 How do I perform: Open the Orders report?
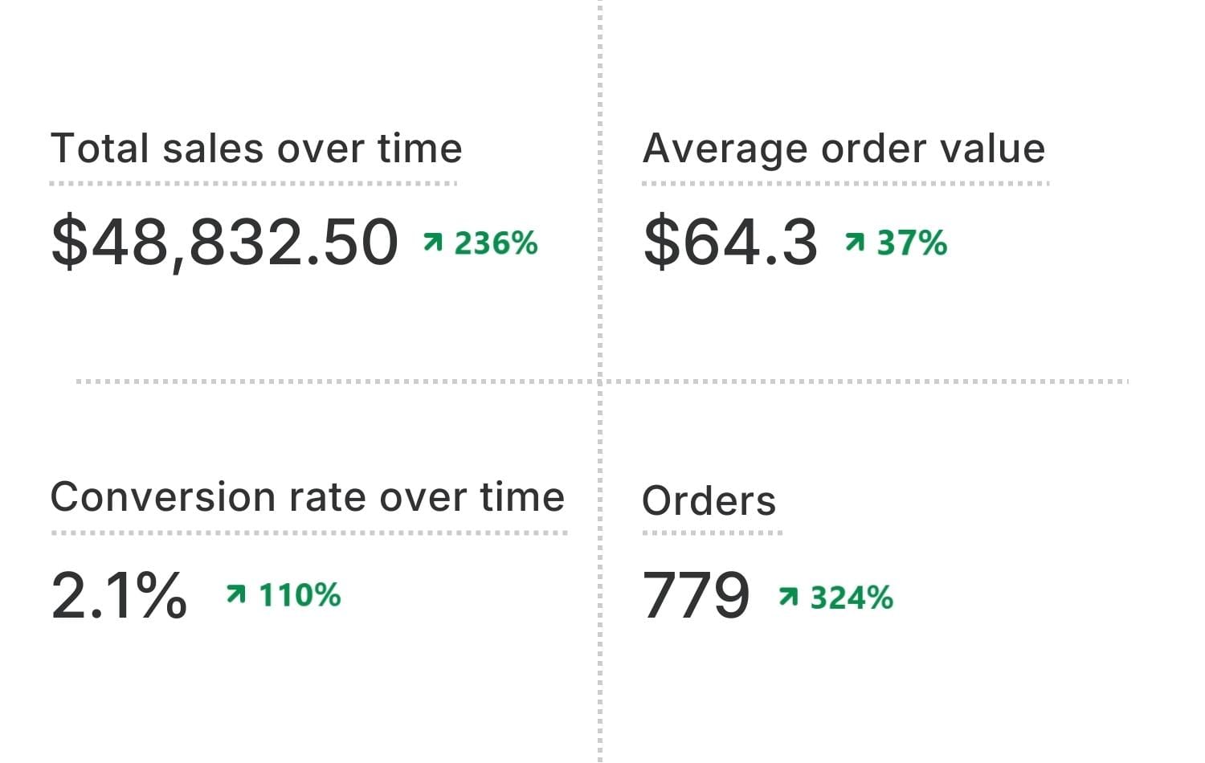[709, 501]
